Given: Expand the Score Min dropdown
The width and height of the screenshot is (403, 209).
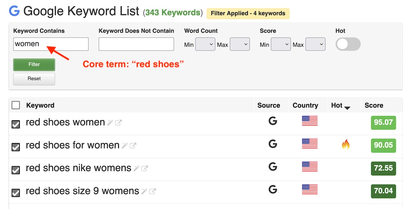Looking at the screenshot, I should (x=281, y=44).
